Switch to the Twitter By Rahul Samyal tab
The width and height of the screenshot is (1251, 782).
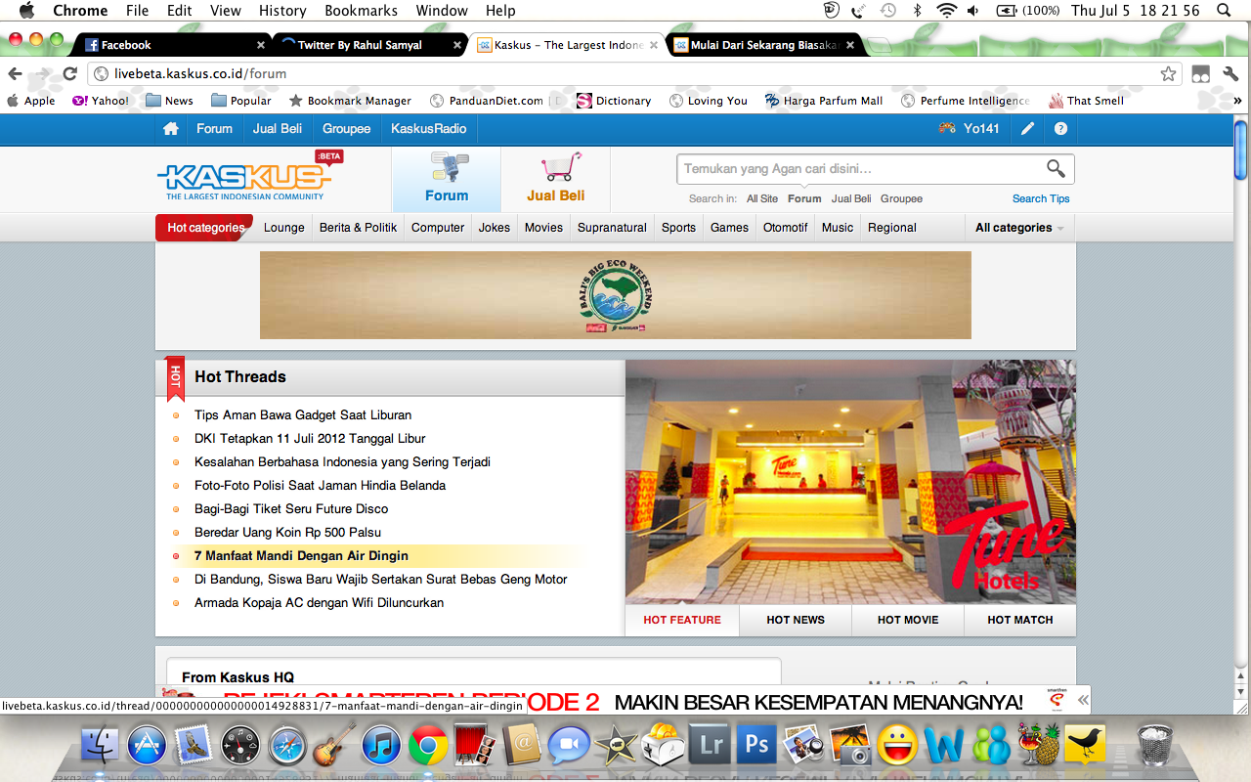(369, 45)
